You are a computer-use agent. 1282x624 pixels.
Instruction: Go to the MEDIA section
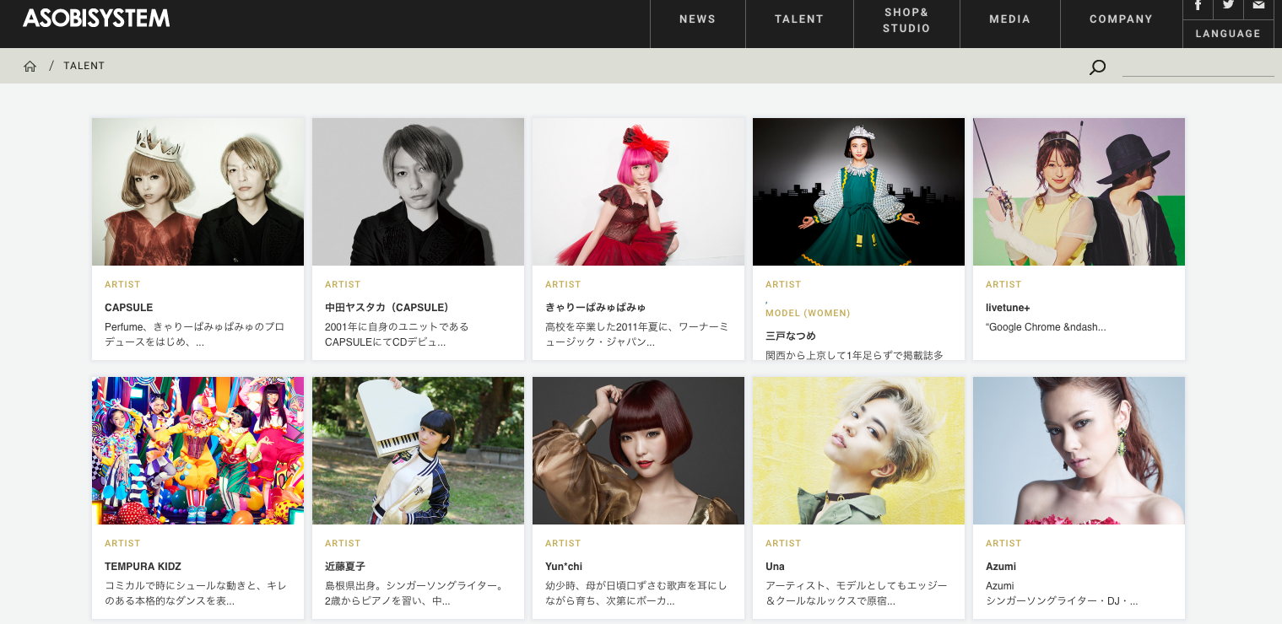click(x=1009, y=19)
